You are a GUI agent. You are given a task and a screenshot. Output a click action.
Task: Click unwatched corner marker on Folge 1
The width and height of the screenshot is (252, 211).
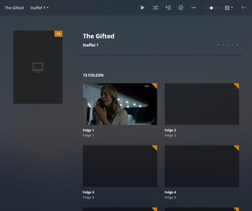(155, 85)
